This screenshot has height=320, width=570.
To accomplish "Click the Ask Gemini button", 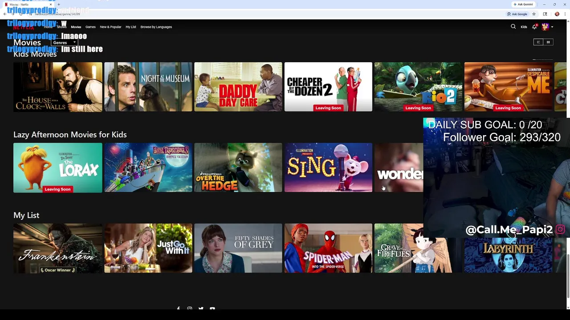I will point(523,4).
